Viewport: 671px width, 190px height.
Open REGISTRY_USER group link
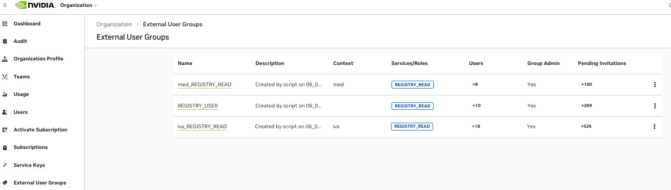[198, 106]
